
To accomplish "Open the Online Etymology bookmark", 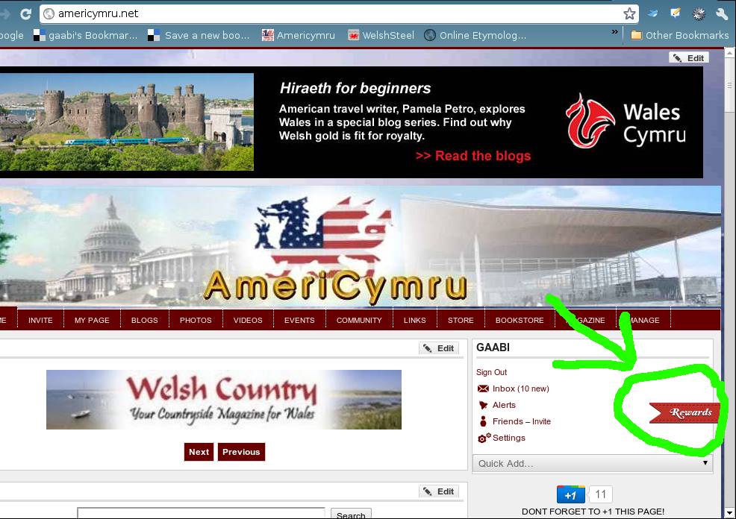I will [x=475, y=35].
